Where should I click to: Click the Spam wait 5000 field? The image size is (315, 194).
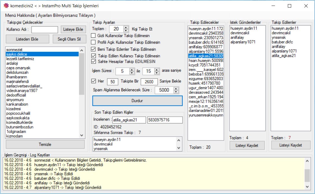(x=164, y=90)
